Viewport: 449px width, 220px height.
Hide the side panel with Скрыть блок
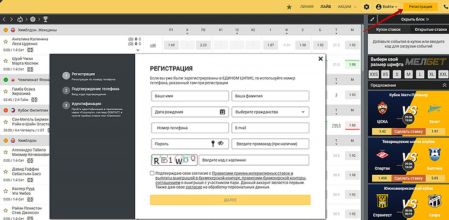click(415, 20)
